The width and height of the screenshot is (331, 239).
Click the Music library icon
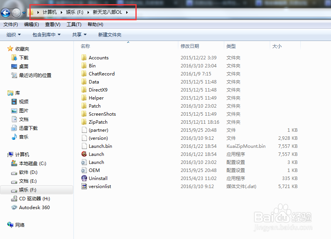pos(14,137)
